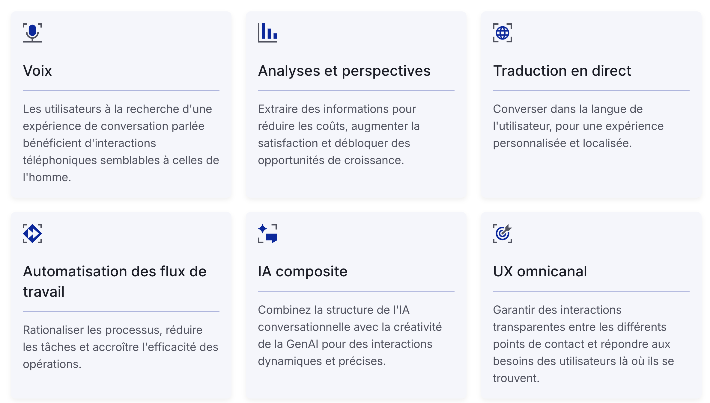Viewport: 710px width, 403px height.
Task: Open the Voix heading
Action: tap(37, 71)
